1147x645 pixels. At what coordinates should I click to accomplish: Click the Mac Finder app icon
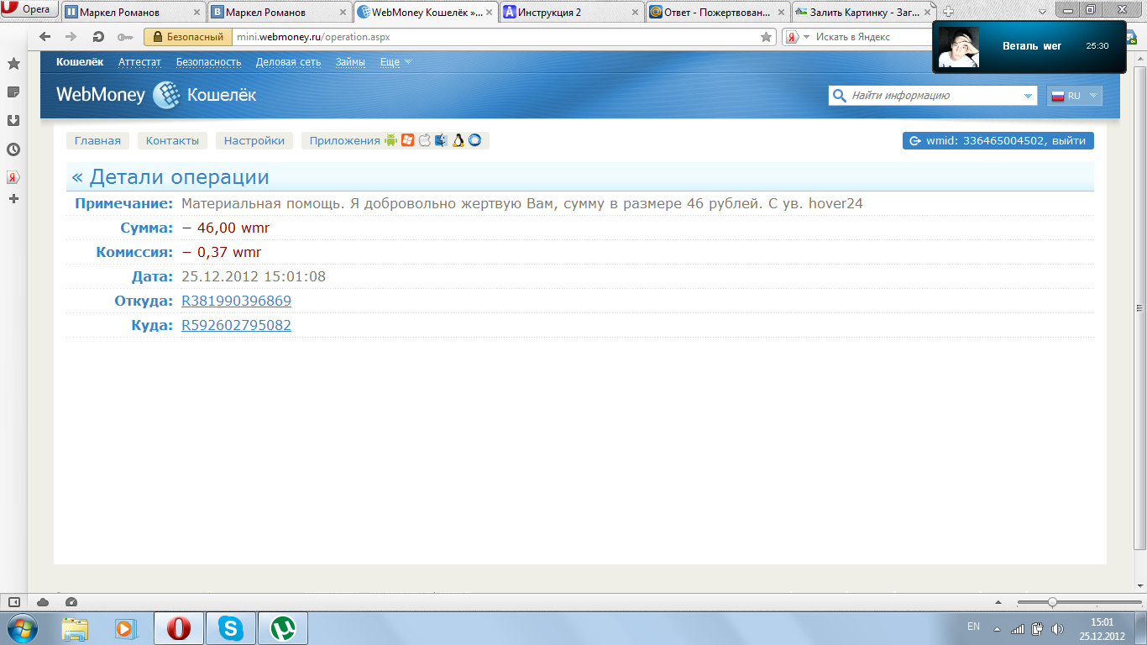click(x=441, y=140)
